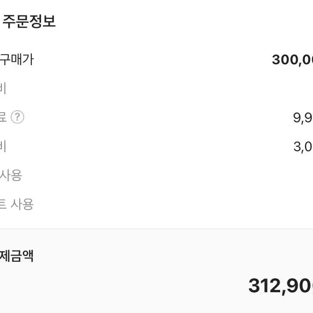Screen dimensions: 313x313
Task: Open the question mark help icon
Action: tap(17, 117)
